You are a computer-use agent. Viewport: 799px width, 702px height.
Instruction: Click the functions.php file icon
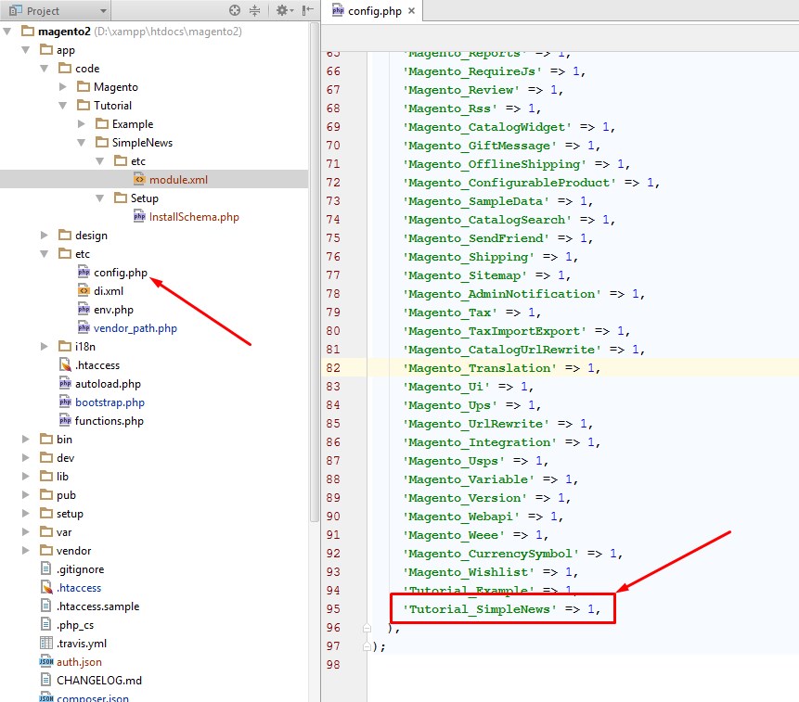[x=65, y=420]
